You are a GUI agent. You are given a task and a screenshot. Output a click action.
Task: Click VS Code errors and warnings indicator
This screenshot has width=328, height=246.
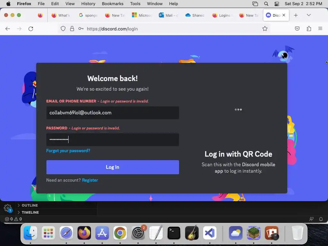[13, 219]
